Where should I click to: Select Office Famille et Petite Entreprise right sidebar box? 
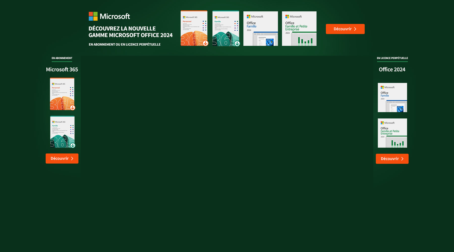coord(392,133)
